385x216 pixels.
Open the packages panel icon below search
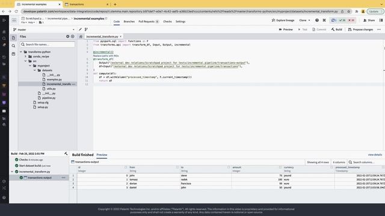click(x=13, y=54)
